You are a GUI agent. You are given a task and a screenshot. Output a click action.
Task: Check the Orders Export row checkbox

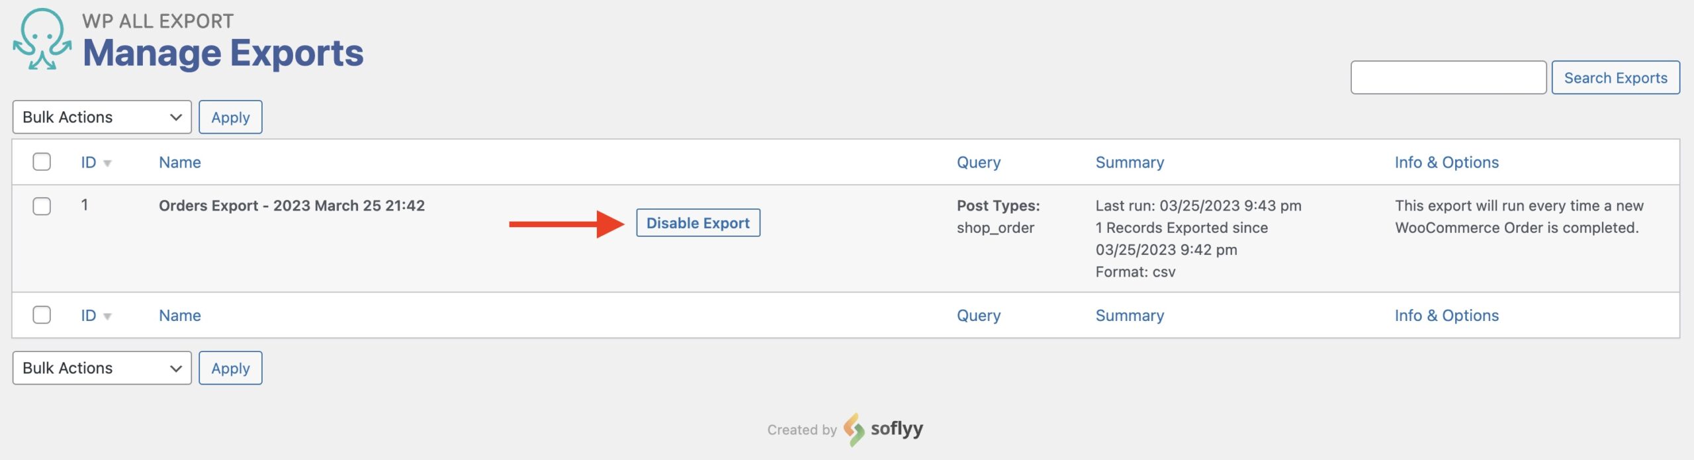coord(42,206)
